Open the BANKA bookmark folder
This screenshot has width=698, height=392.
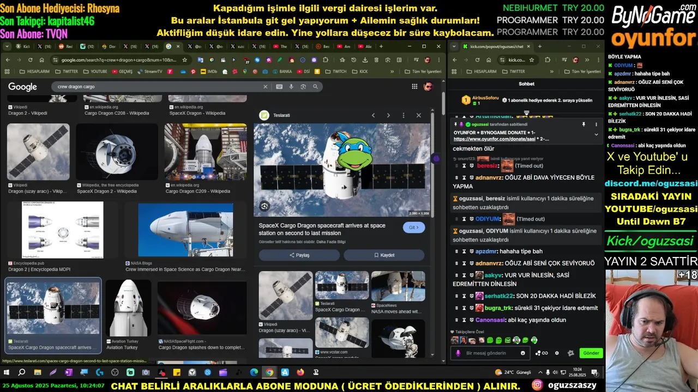coord(282,71)
